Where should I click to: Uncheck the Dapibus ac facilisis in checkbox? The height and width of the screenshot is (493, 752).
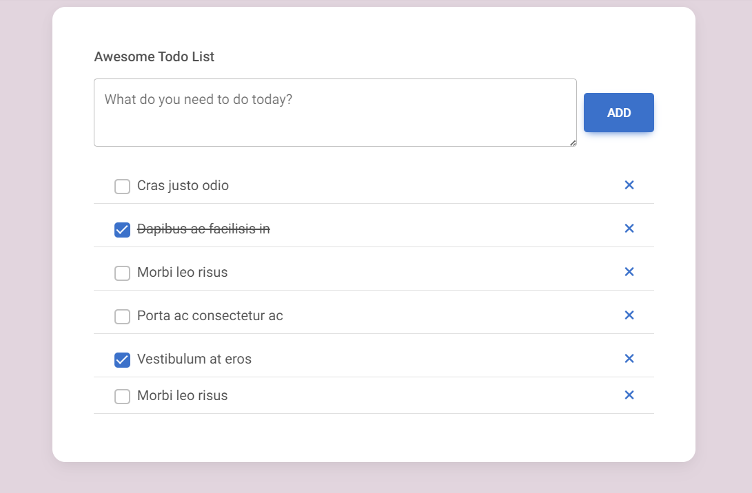pos(122,230)
